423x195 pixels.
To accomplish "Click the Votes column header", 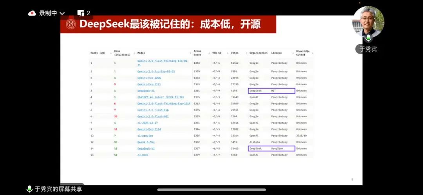I will click(x=235, y=53).
